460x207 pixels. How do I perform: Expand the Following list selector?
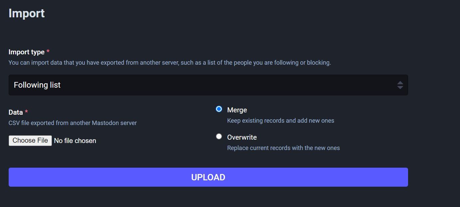[208, 85]
